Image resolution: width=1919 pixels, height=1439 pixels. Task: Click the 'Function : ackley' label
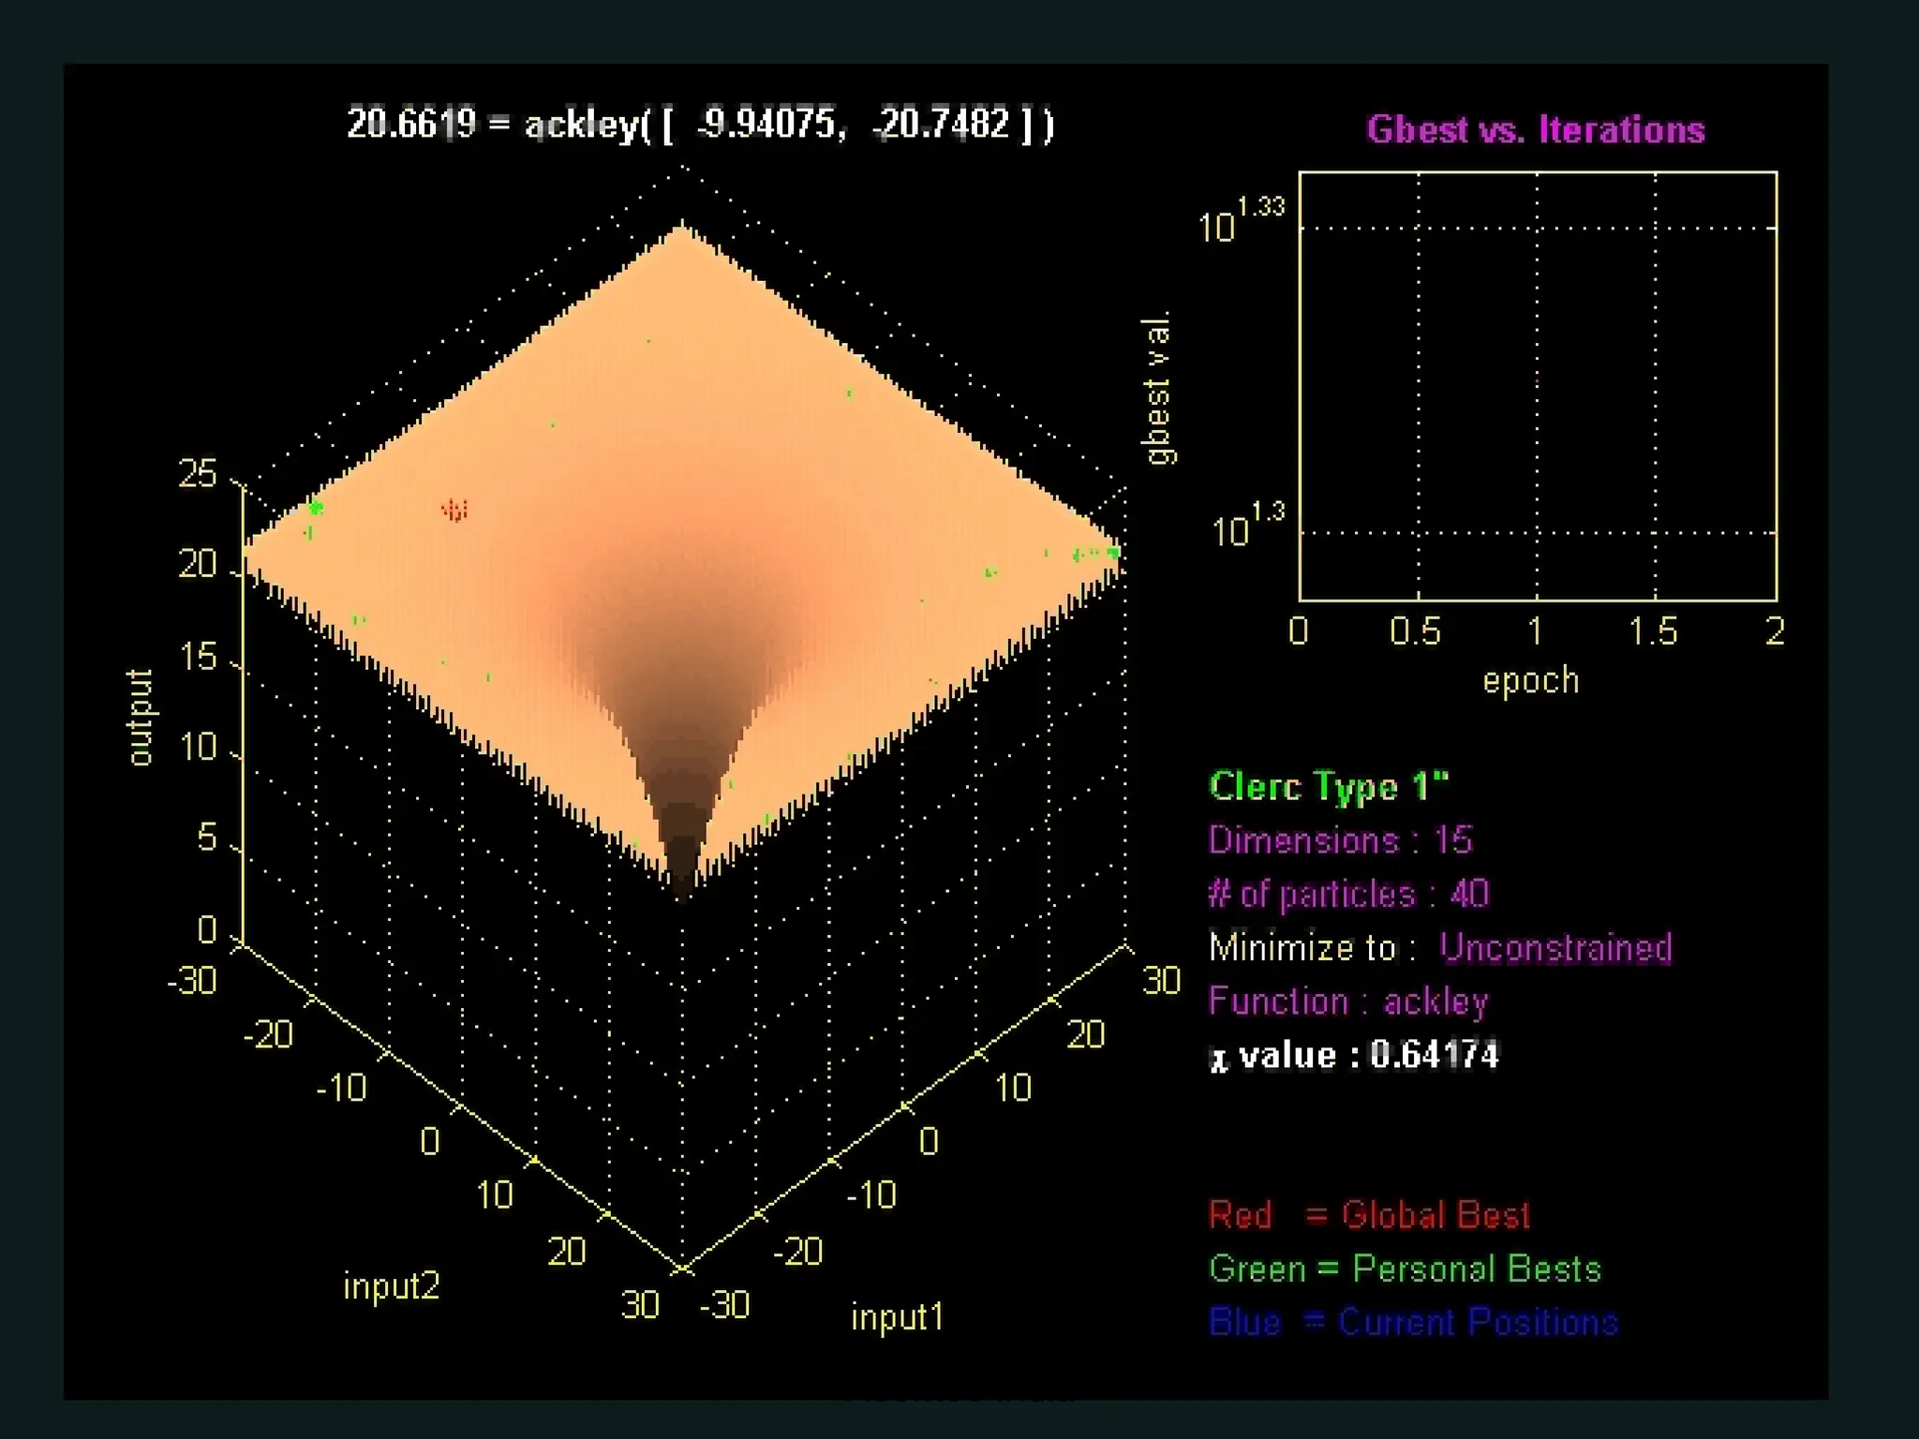click(1347, 1001)
